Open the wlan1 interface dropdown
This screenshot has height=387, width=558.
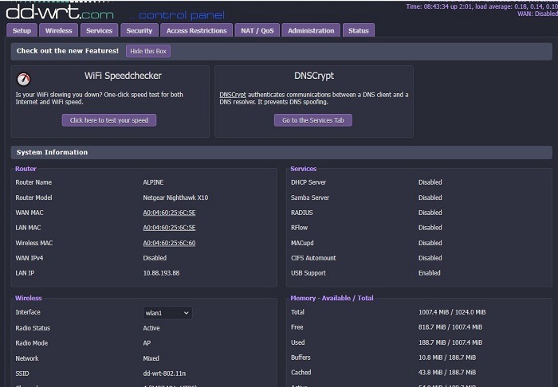(167, 313)
